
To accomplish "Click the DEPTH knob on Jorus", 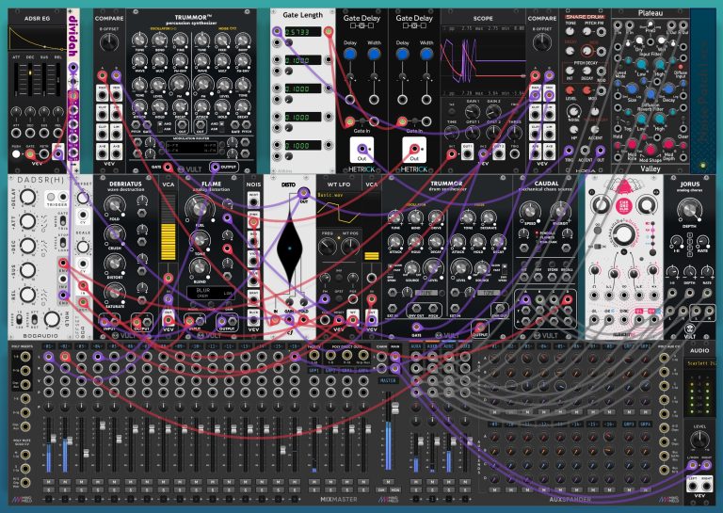I will click(689, 209).
